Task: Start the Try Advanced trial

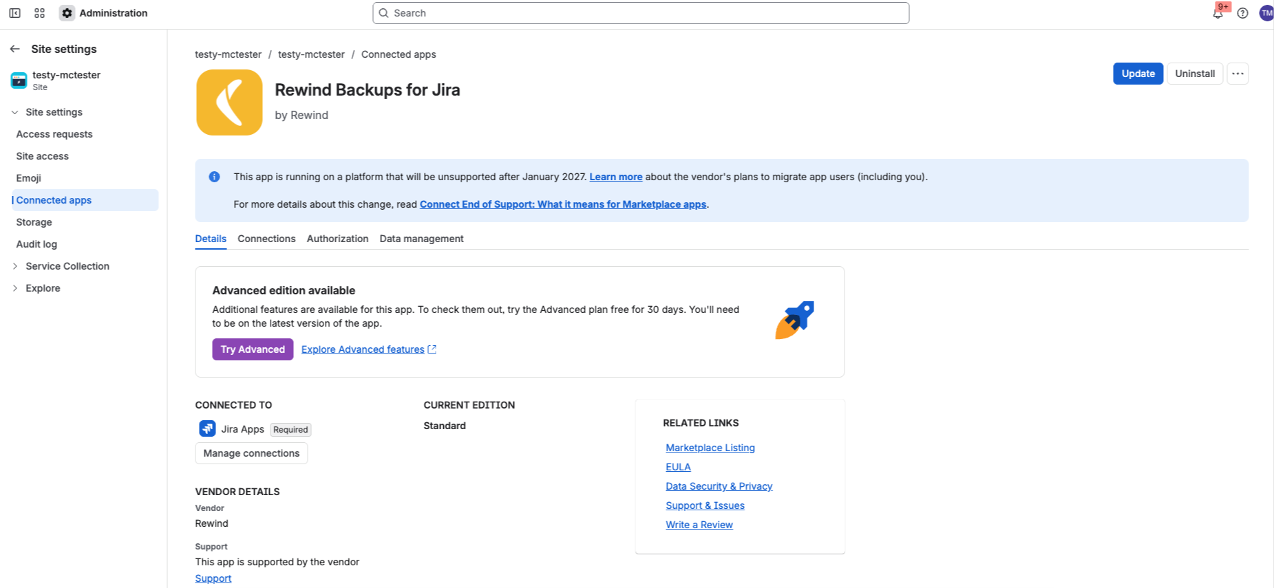Action: (253, 349)
